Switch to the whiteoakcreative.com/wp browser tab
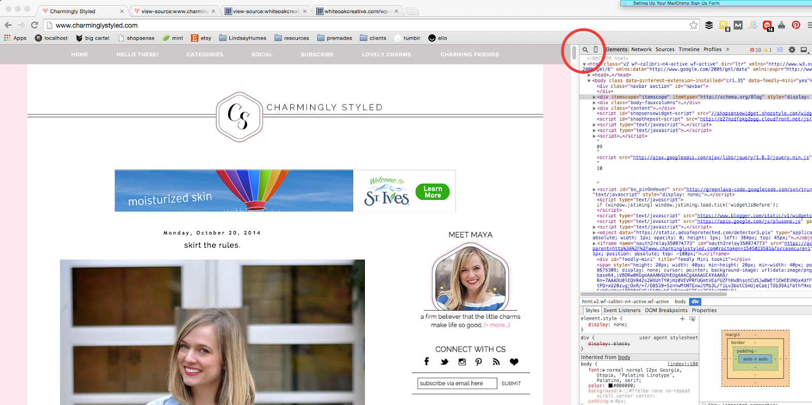 coord(358,11)
